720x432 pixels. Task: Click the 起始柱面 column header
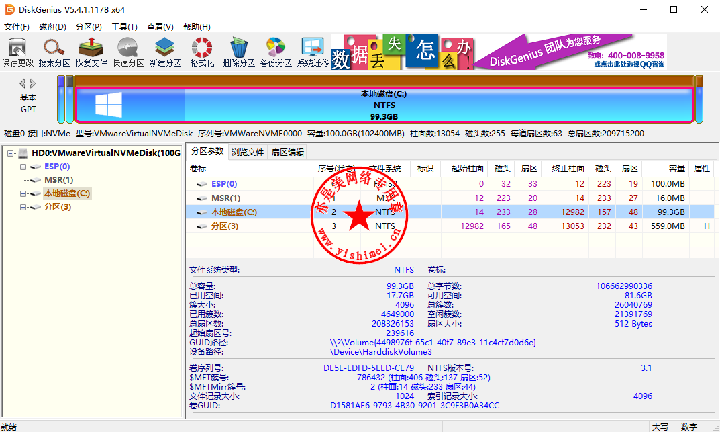coord(464,169)
